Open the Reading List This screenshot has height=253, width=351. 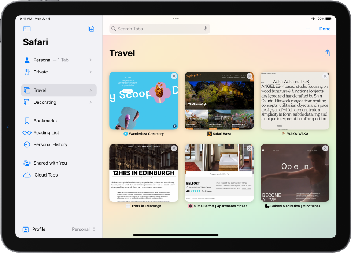click(x=45, y=132)
